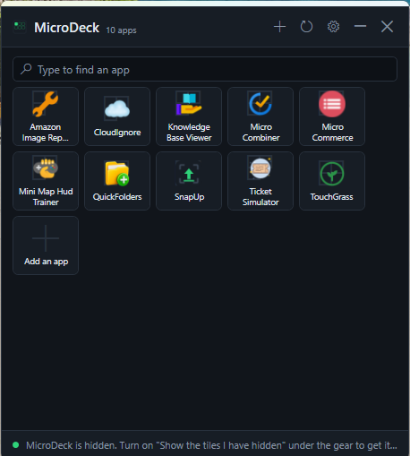Launch the SnapUp app
The image size is (410, 456).
189,181
